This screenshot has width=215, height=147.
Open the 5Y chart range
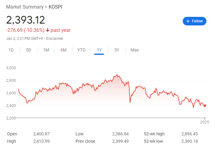pos(117,50)
